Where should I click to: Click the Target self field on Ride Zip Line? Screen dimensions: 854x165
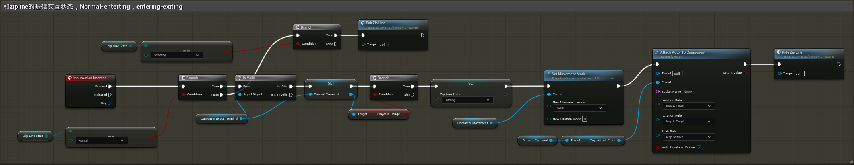[799, 74]
